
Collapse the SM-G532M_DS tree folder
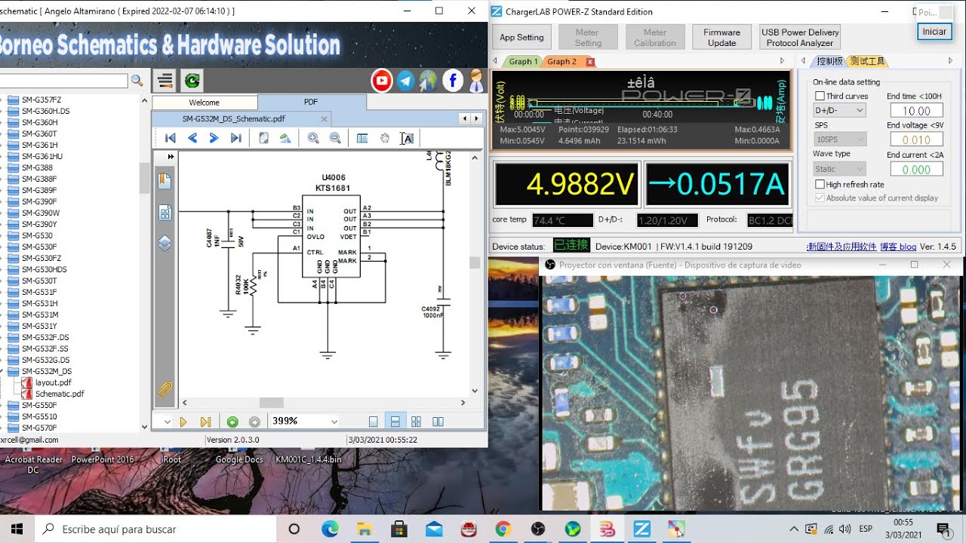pos(2,371)
